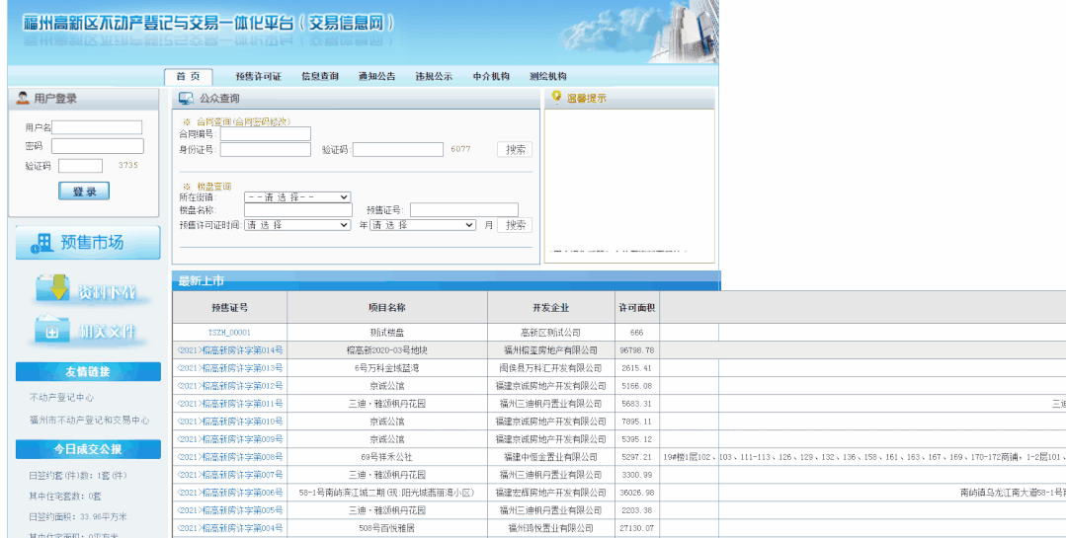Image resolution: width=1066 pixels, height=538 pixels.
Task: Select the 69号祥禾公社 cell
Action: [387, 457]
